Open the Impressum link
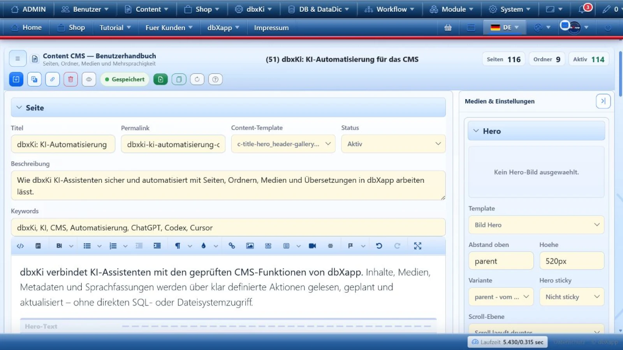The image size is (623, 350). click(x=271, y=28)
